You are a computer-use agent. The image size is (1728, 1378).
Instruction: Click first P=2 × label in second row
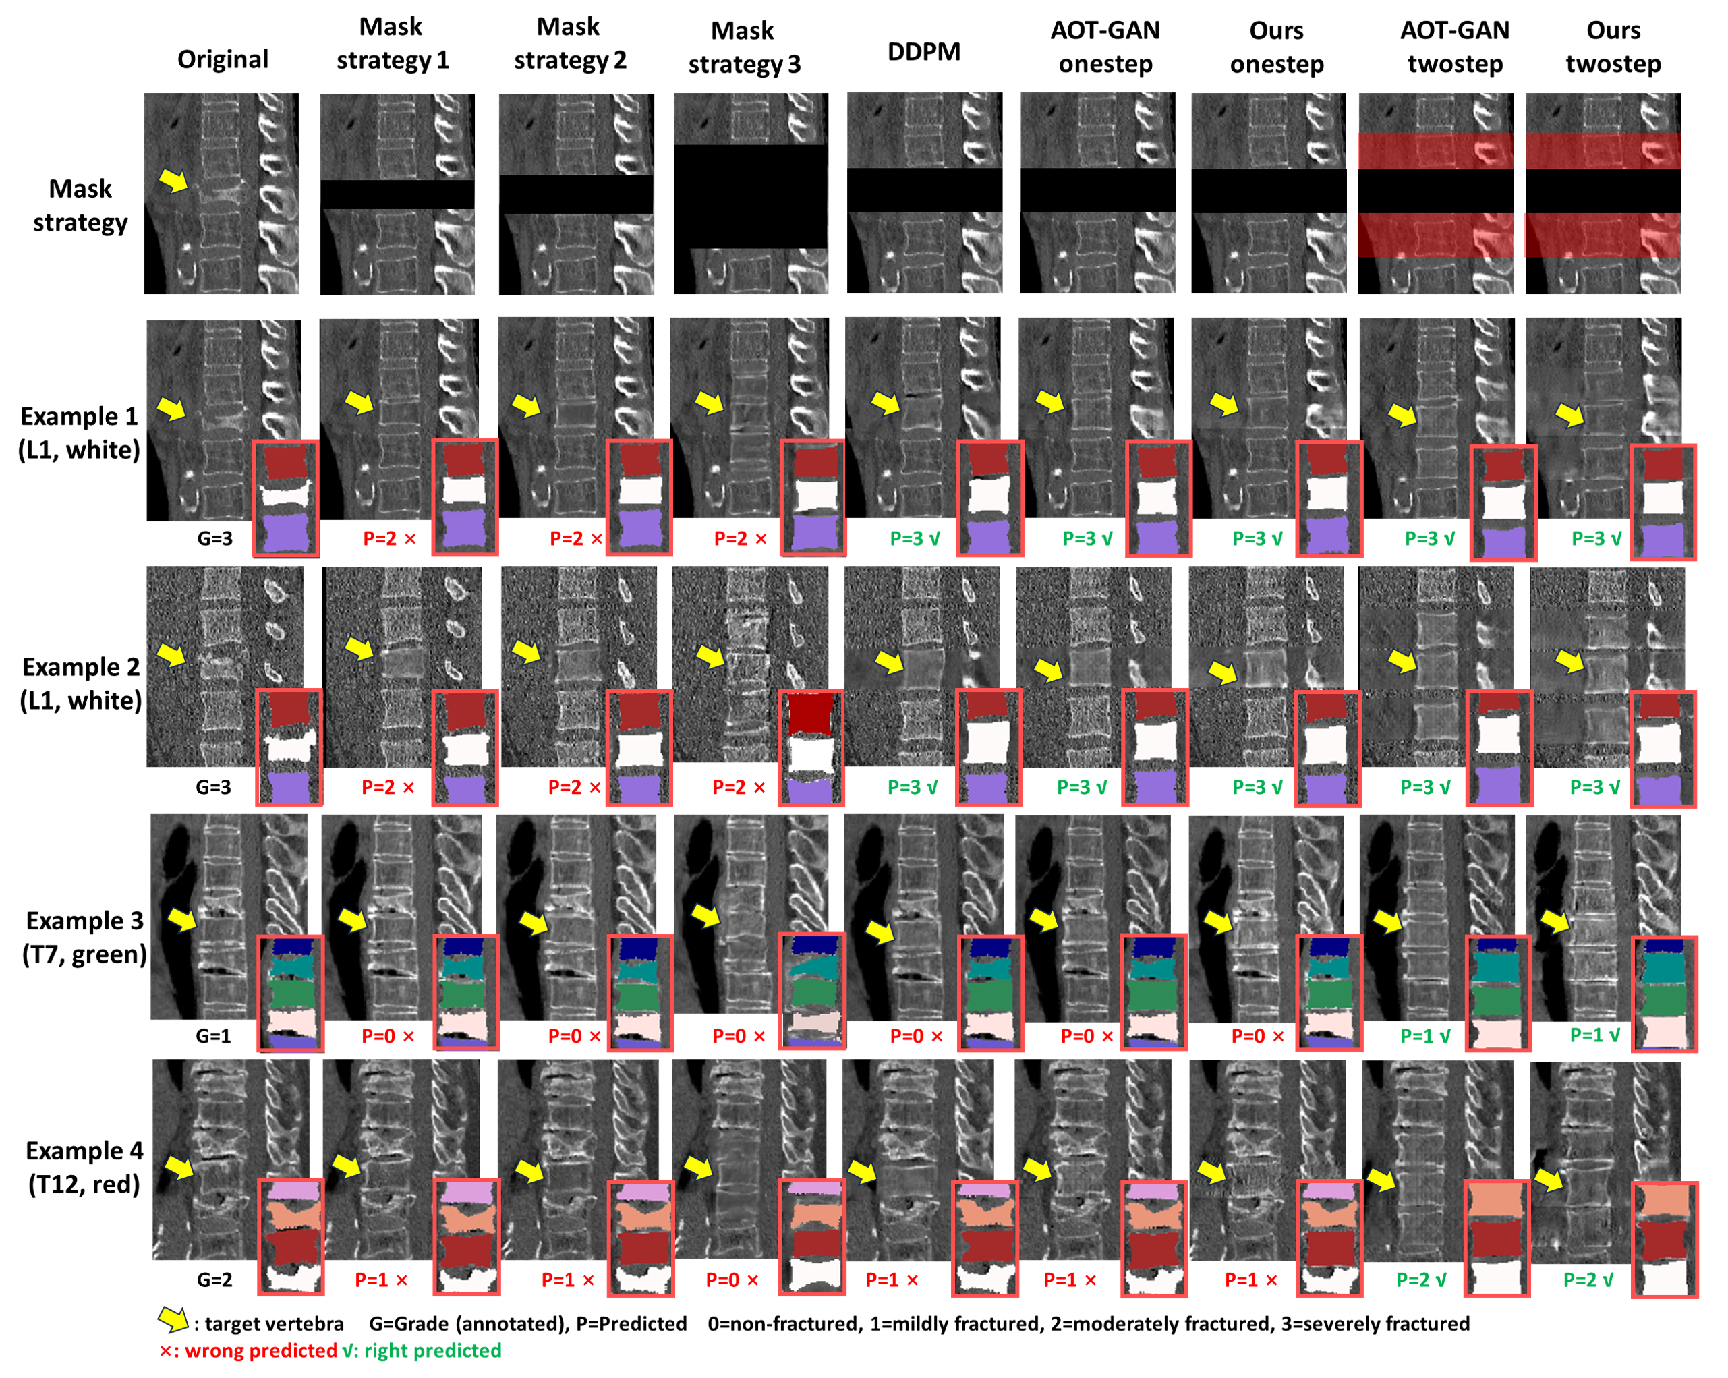390,539
